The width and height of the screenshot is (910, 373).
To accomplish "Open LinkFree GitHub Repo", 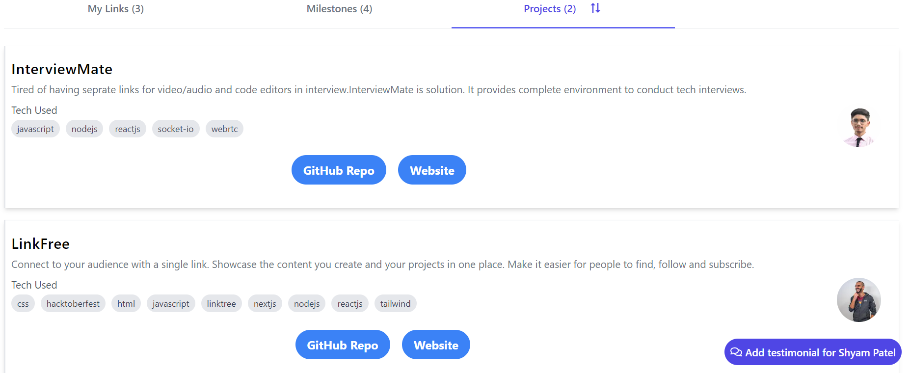I will click(x=343, y=345).
